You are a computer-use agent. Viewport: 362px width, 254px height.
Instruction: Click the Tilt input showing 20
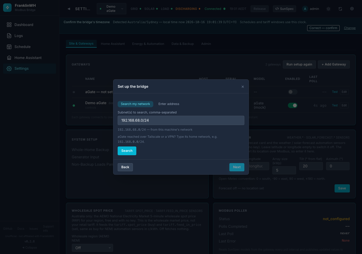pos(311,166)
